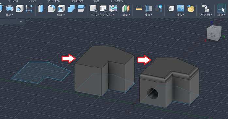Click the Assemble new component icon
This screenshot has height=119, width=228.
(205, 8)
